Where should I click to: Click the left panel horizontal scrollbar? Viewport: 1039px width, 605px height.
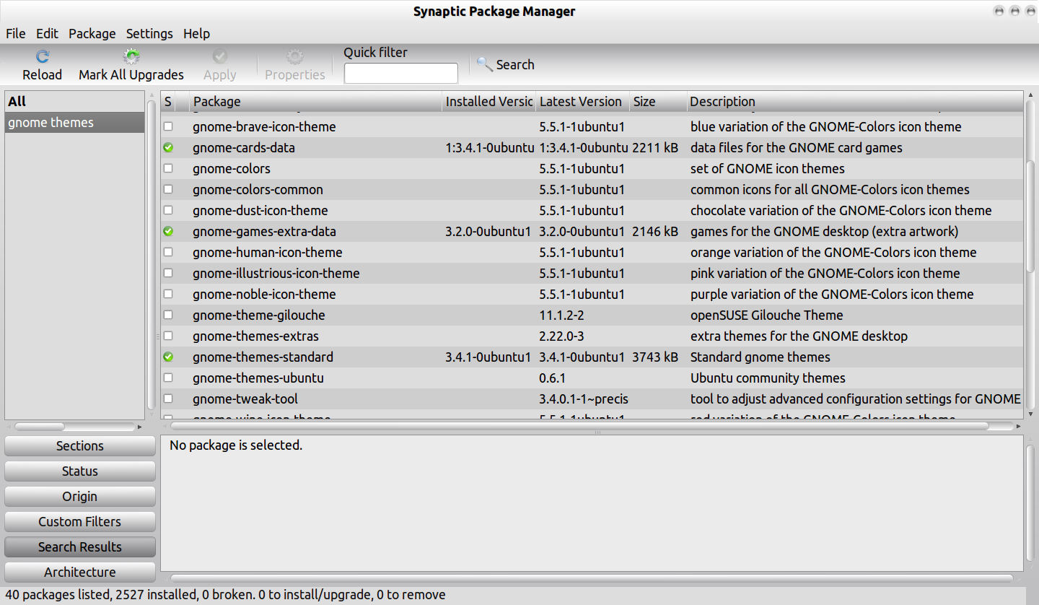click(x=40, y=427)
